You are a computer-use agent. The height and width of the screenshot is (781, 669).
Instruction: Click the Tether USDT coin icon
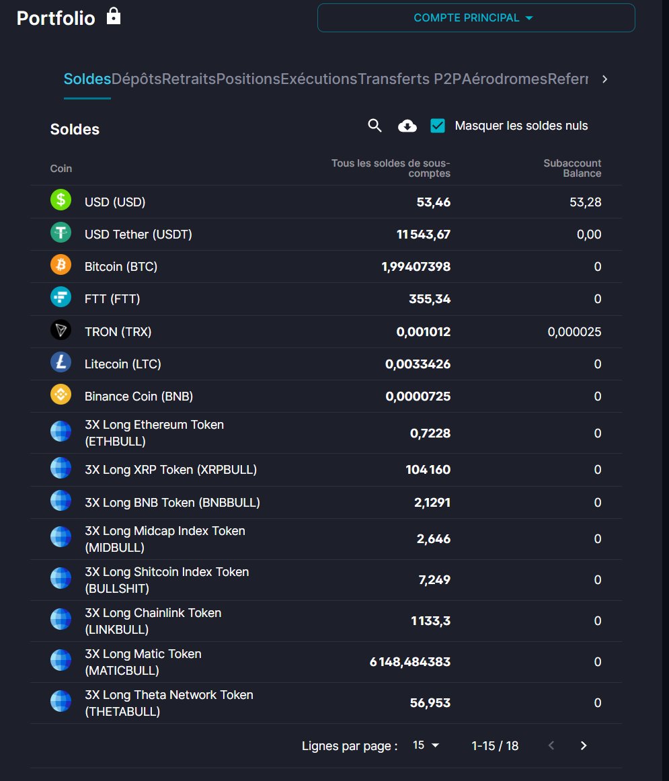[x=61, y=233]
